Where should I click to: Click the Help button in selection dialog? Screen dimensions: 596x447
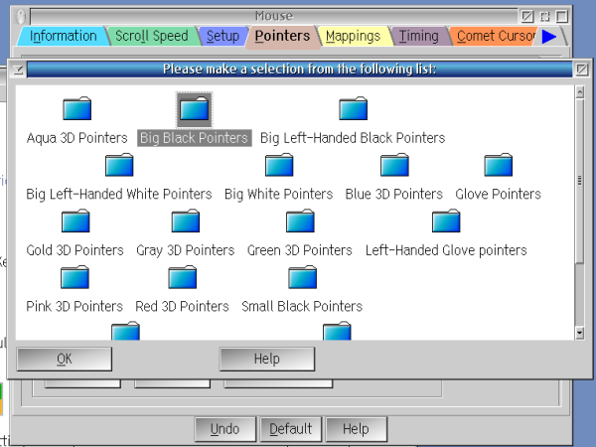click(x=266, y=359)
